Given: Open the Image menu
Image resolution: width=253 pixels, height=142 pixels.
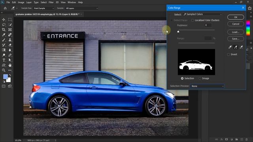Looking at the screenshot, I should pyautogui.click(x=21, y=2).
